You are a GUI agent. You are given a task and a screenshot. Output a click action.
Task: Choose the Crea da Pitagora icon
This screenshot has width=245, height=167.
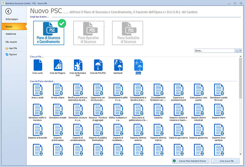[58, 65]
